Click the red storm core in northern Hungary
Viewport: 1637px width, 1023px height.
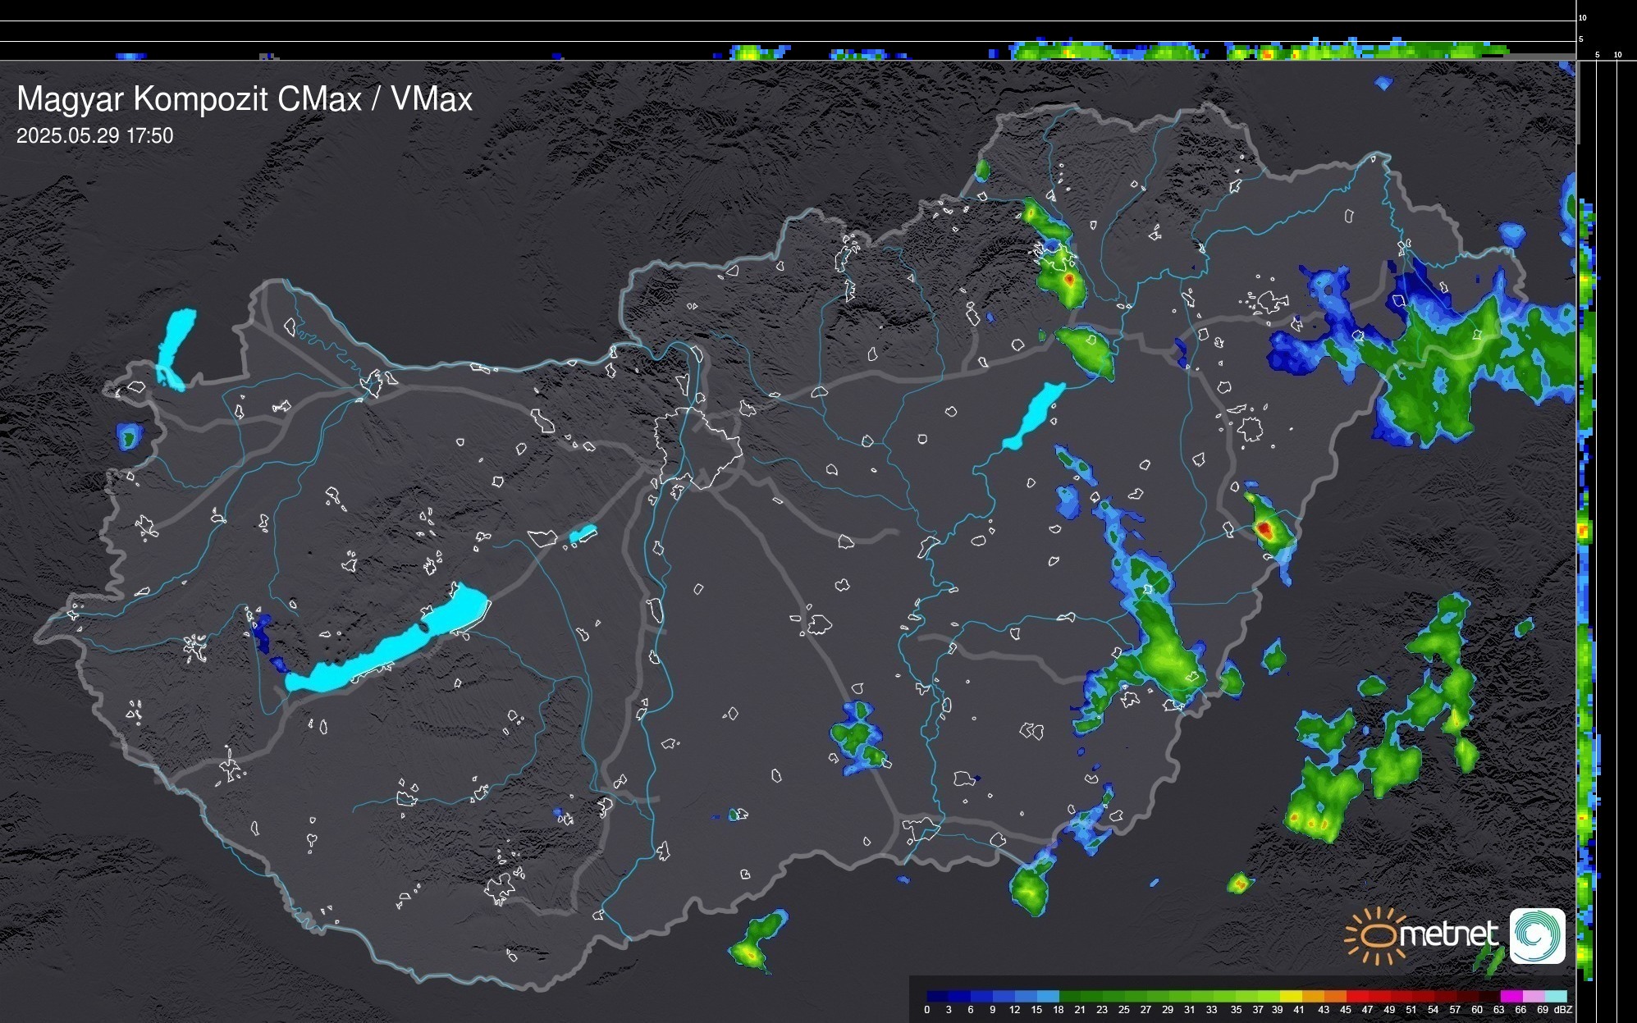click(x=1068, y=279)
